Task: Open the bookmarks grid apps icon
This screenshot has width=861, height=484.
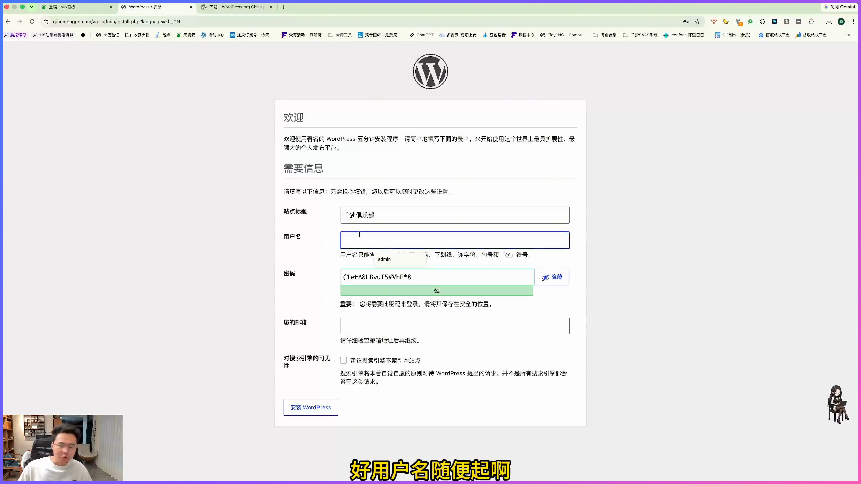Action: tap(83, 35)
